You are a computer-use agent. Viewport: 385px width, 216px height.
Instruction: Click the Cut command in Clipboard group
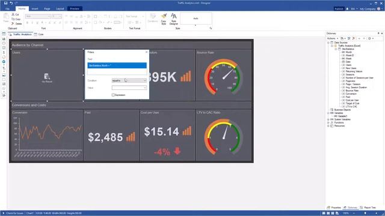point(15,14)
